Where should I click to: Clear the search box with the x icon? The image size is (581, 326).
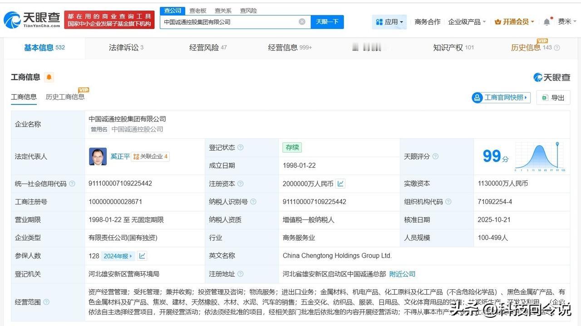tap(302, 21)
